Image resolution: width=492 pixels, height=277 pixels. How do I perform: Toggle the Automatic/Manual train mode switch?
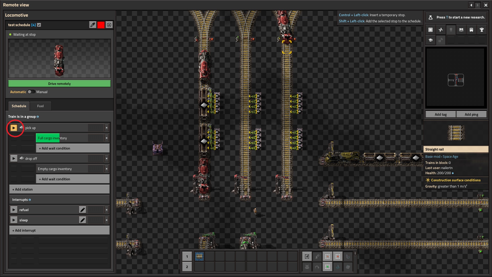point(31,92)
